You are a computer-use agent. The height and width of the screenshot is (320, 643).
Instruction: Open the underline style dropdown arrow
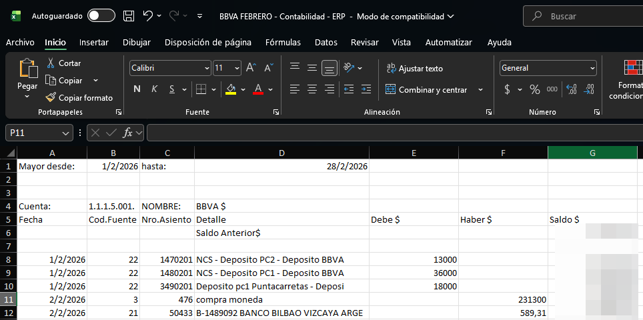(185, 89)
